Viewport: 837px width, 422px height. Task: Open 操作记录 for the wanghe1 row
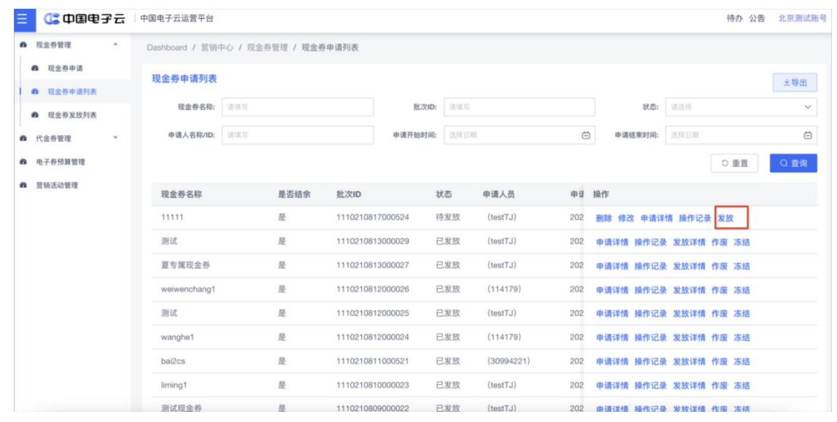click(x=651, y=337)
